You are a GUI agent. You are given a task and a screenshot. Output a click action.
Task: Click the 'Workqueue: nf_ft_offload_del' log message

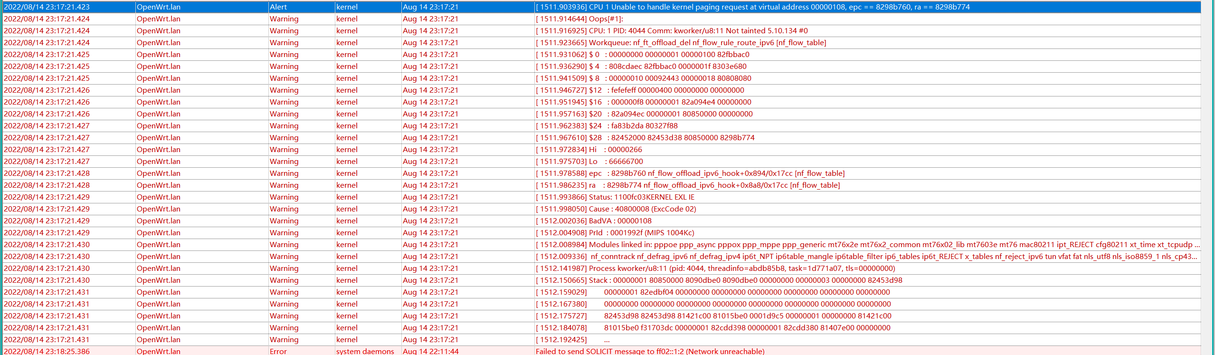click(x=681, y=42)
